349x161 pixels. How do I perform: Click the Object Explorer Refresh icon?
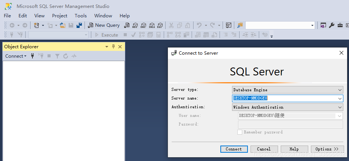coord(65,56)
